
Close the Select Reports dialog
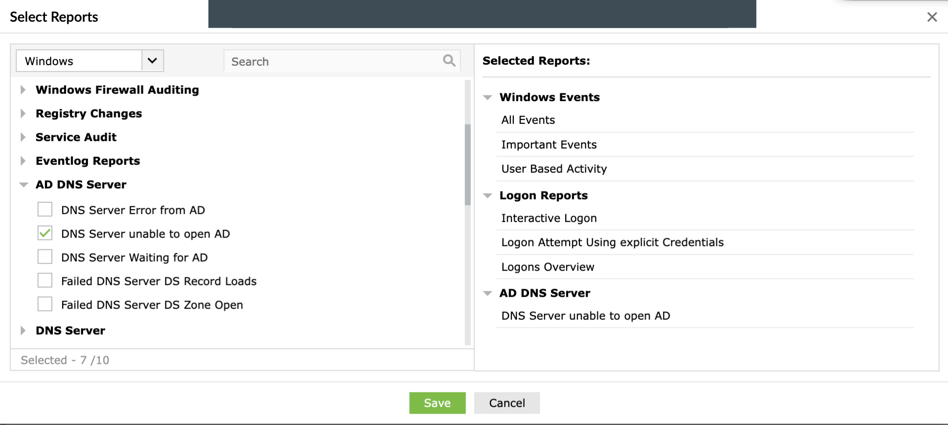pos(932,17)
